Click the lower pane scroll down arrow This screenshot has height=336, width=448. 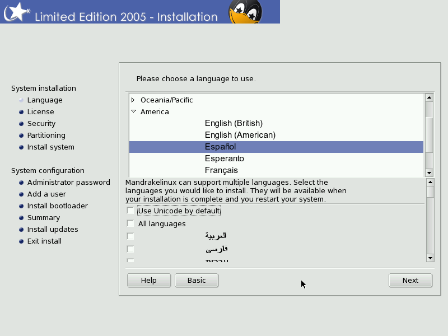(430, 258)
